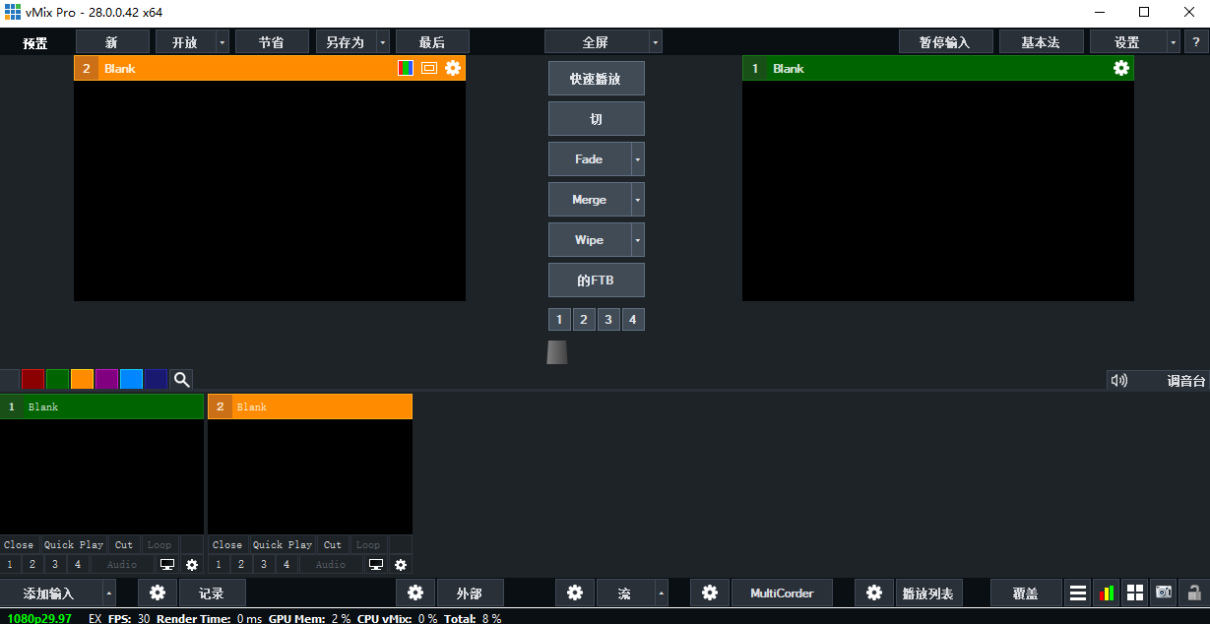Toggle safe area overlay on input 2
Screen dimensions: 1210x624
[428, 68]
